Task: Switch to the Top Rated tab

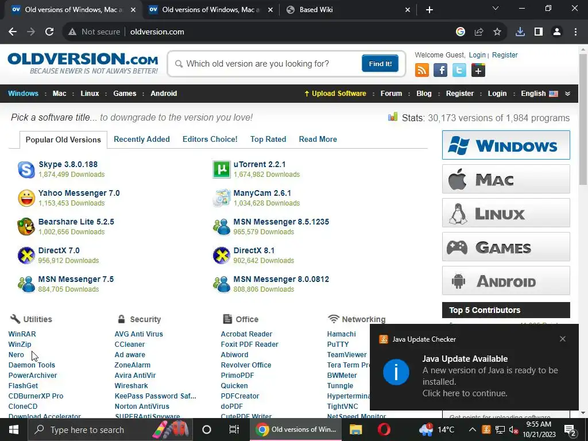Action: coord(268,139)
